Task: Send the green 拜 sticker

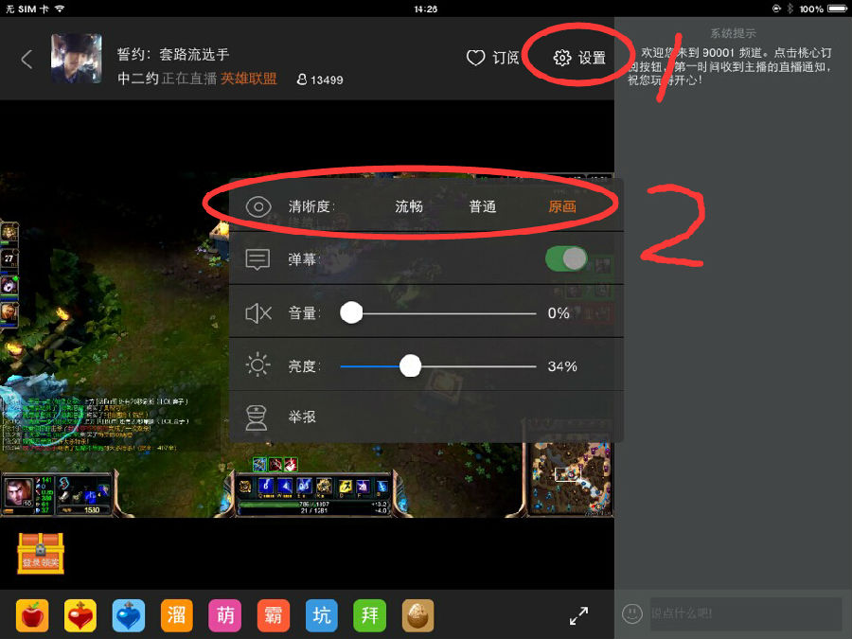Action: click(x=369, y=615)
